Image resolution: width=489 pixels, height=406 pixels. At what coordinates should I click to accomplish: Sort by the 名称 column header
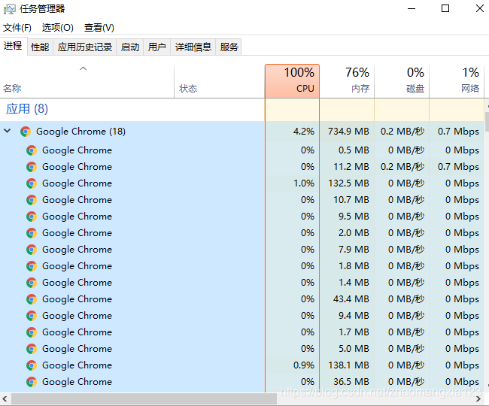[87, 82]
